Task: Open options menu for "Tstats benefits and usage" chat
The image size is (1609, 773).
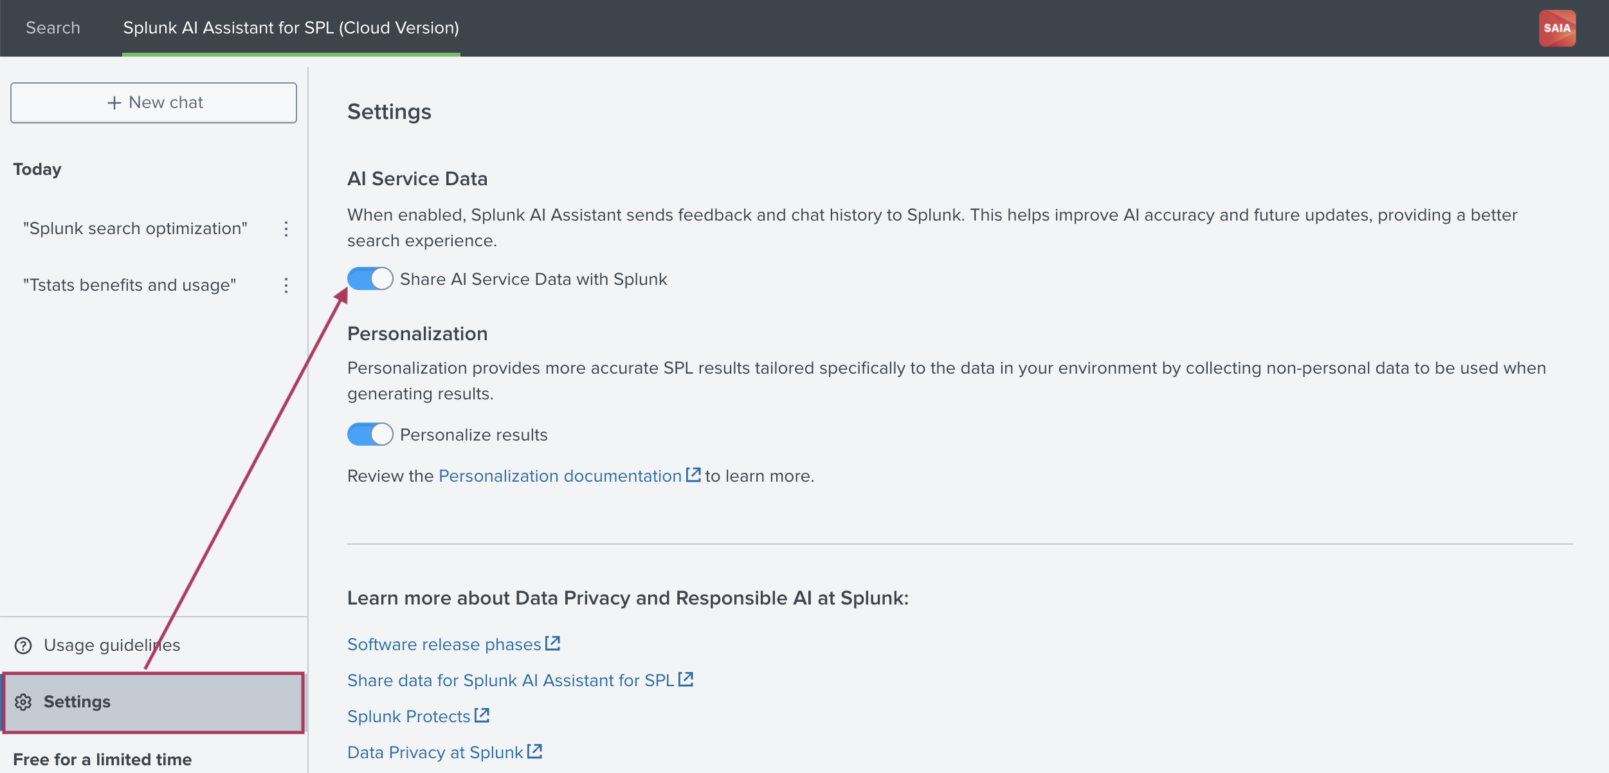Action: (286, 286)
